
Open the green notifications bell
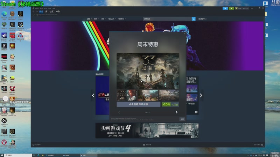pyautogui.click(x=231, y=8)
